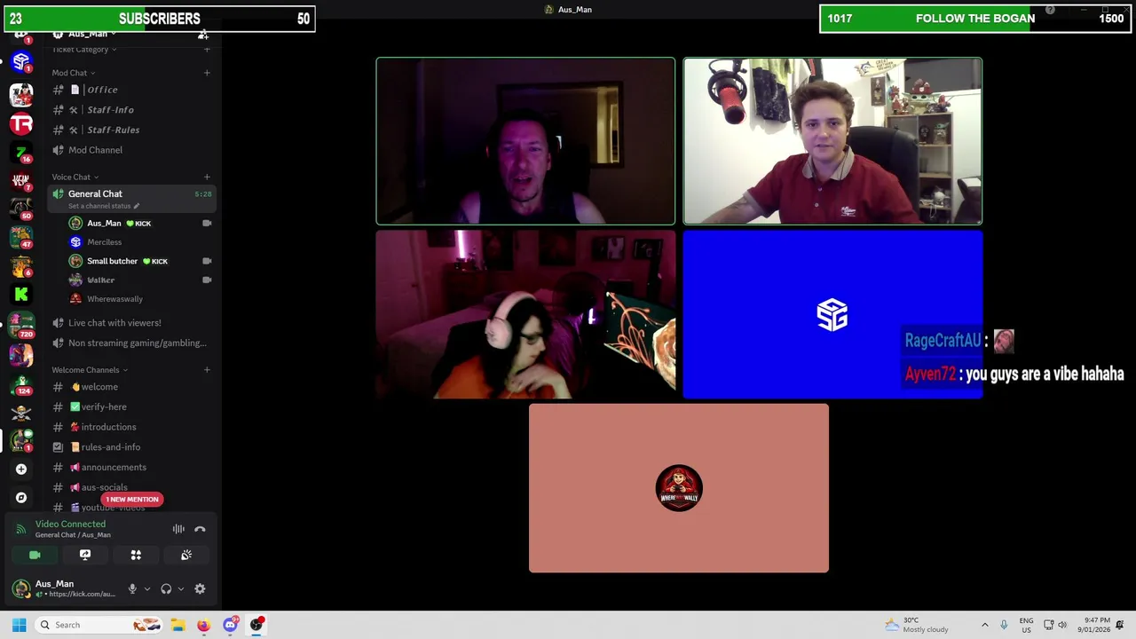Open the Mod Channel voice channel
The width and height of the screenshot is (1136, 639).
pyautogui.click(x=131, y=150)
